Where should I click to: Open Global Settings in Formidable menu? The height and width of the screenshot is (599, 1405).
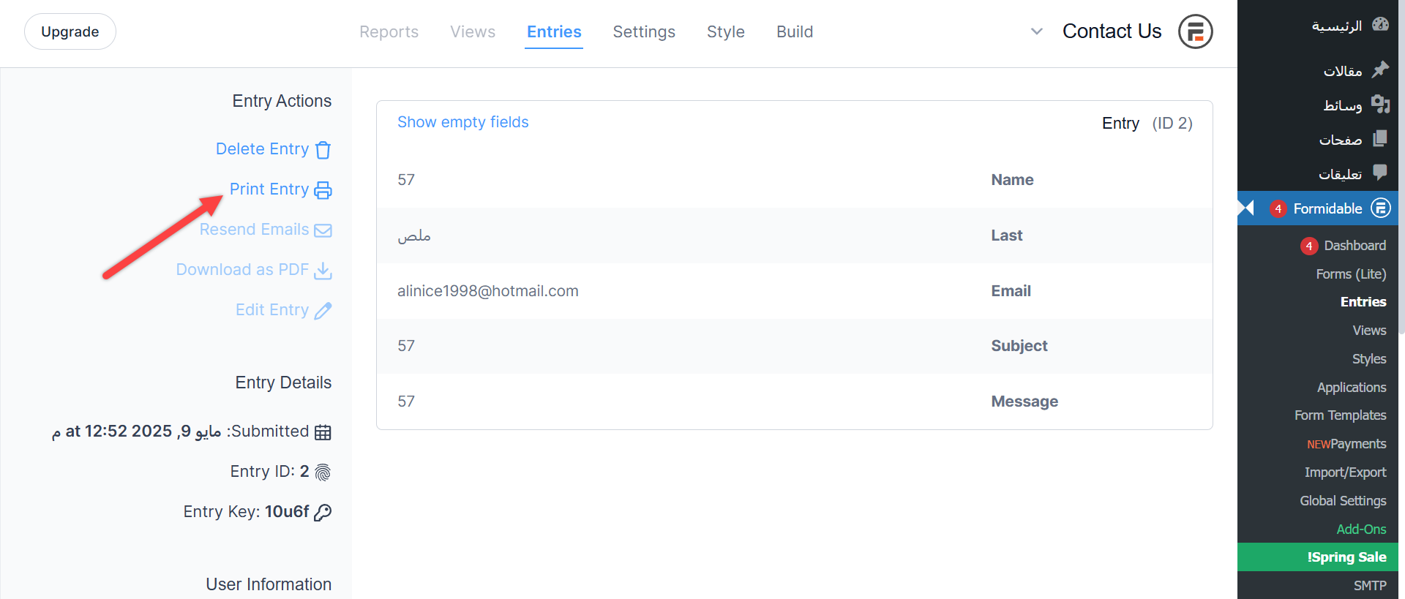(x=1343, y=501)
